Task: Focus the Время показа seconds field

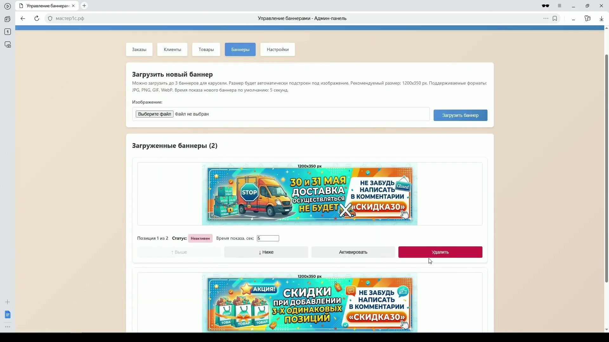Action: 268,238
